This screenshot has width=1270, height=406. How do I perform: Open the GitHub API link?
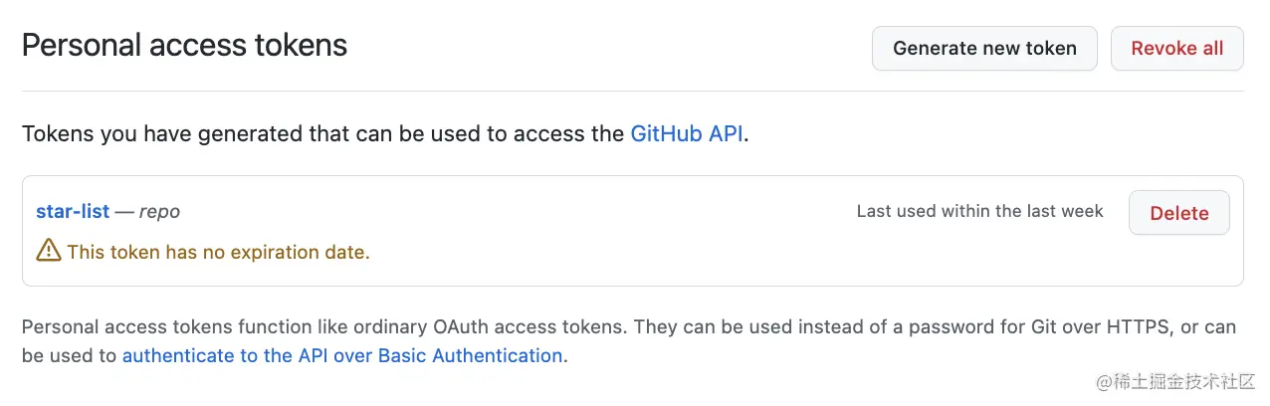point(687,133)
